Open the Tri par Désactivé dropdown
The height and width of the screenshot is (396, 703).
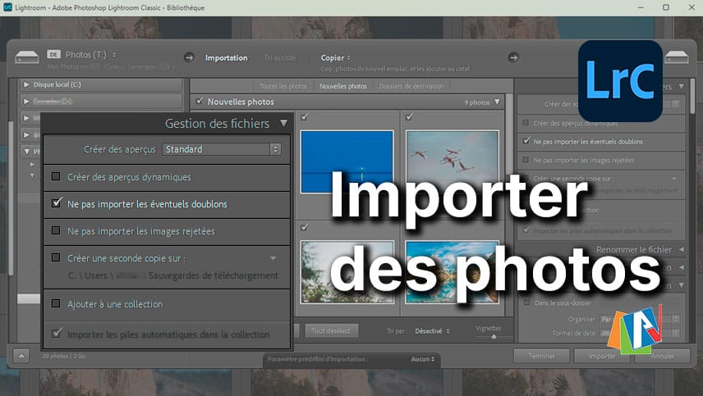[x=430, y=331]
